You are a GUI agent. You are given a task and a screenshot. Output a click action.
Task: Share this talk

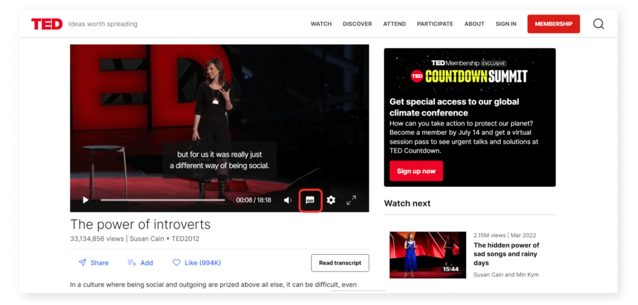click(93, 263)
